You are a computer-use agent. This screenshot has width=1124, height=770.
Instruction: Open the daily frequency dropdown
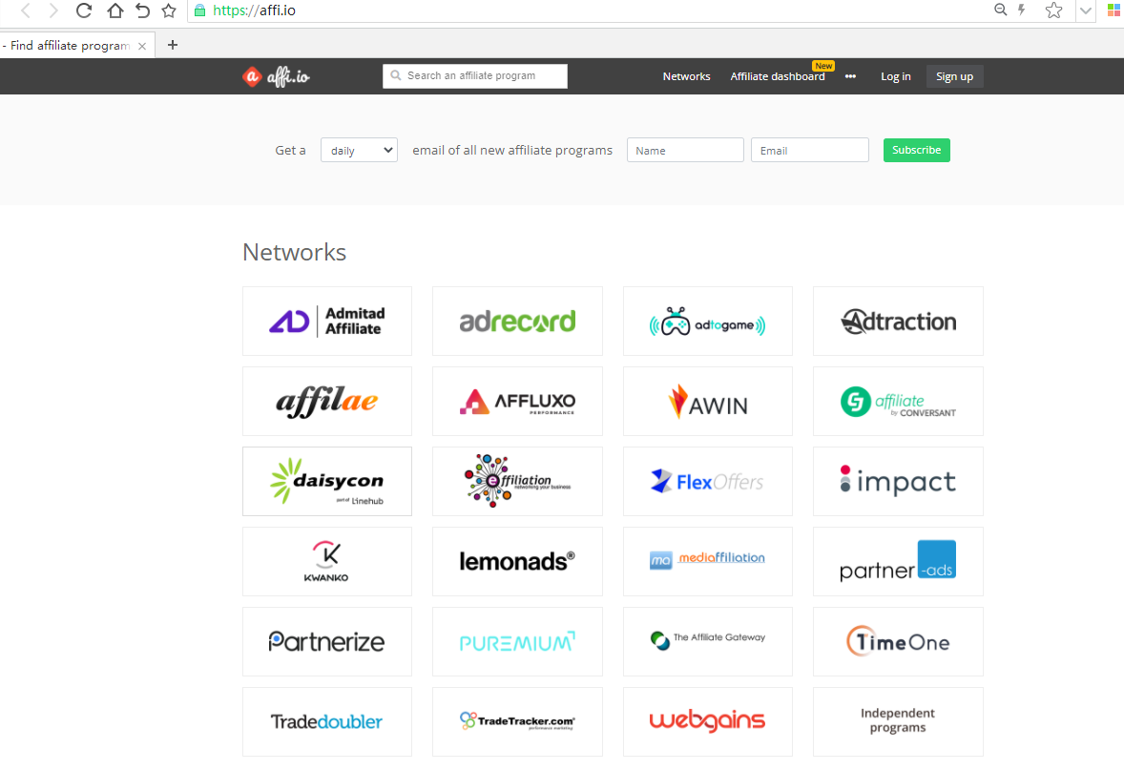(359, 151)
